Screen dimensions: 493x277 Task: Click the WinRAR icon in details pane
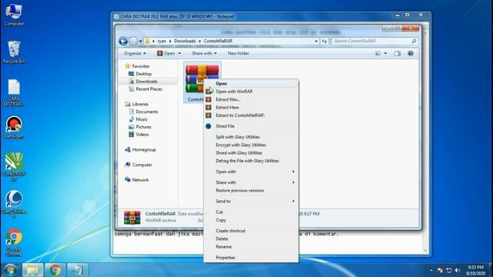pyautogui.click(x=132, y=217)
